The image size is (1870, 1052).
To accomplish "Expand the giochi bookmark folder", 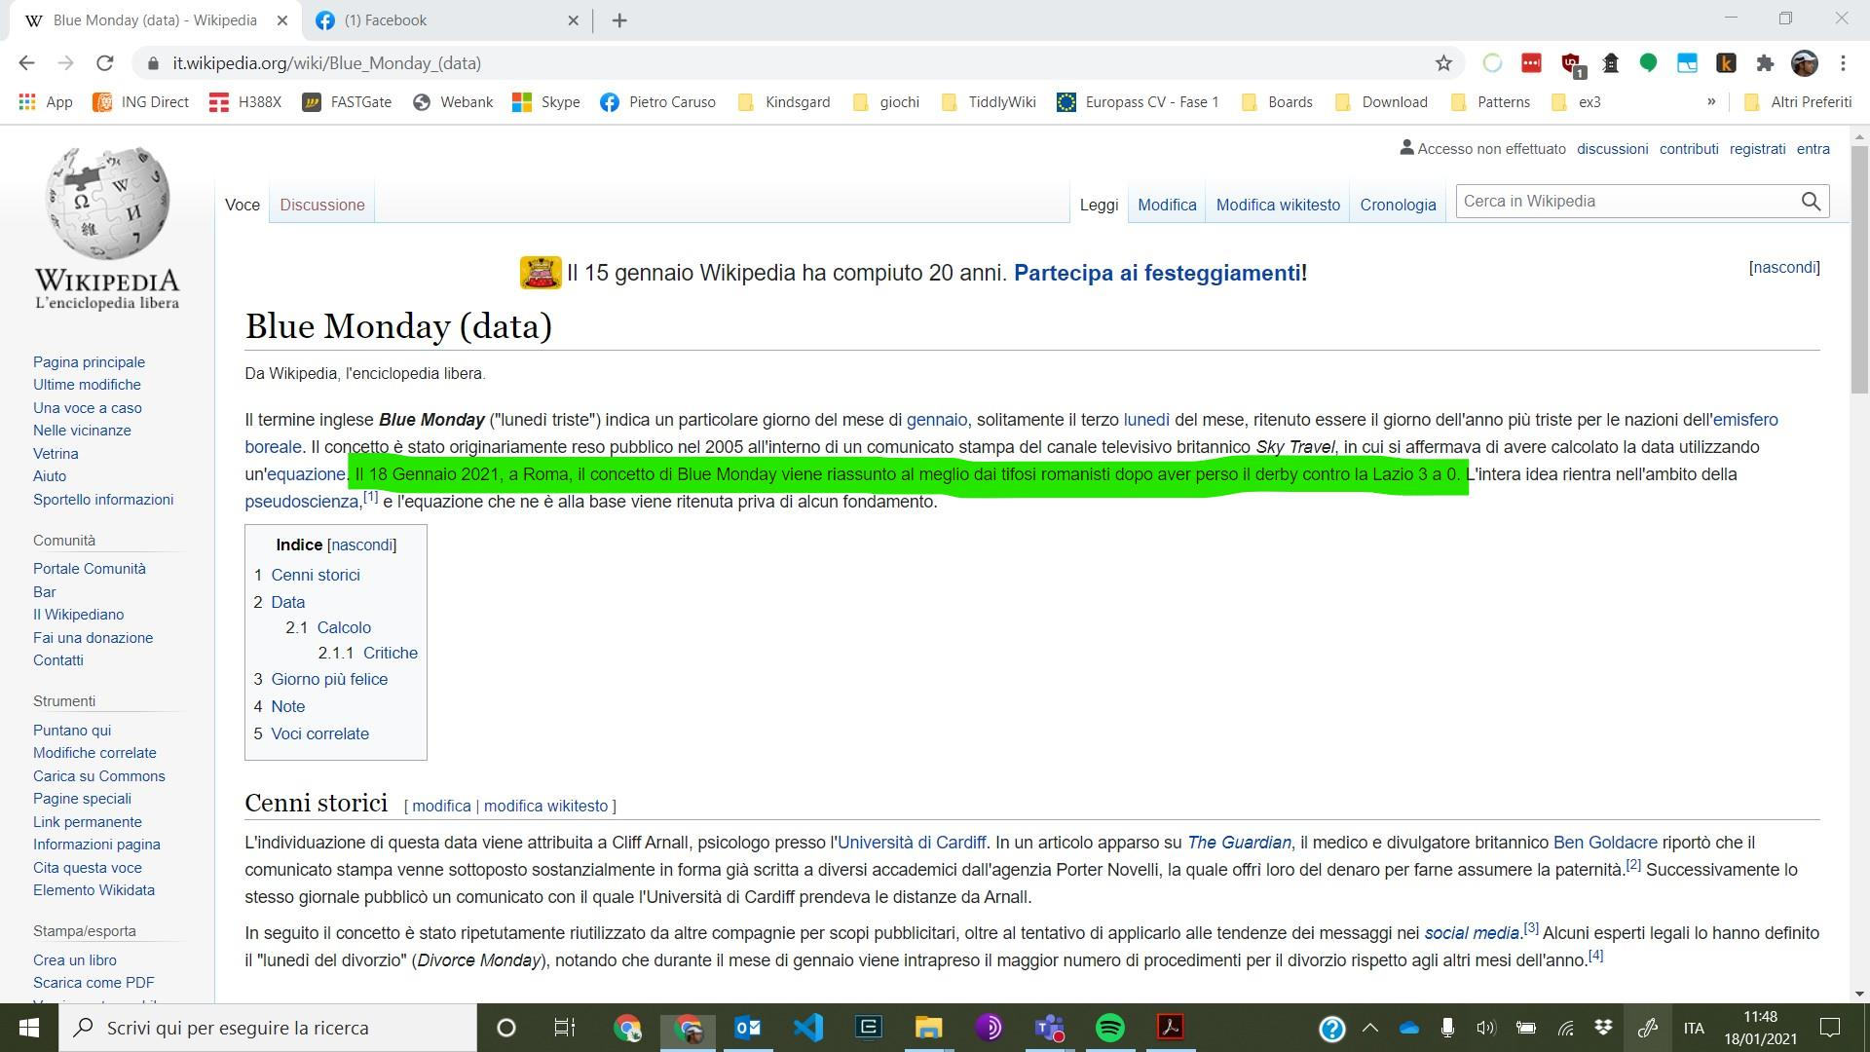I will (885, 102).
